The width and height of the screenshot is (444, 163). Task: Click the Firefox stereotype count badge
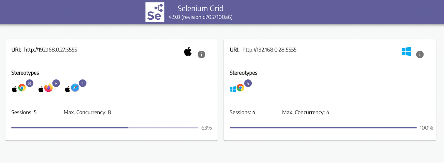56,83
